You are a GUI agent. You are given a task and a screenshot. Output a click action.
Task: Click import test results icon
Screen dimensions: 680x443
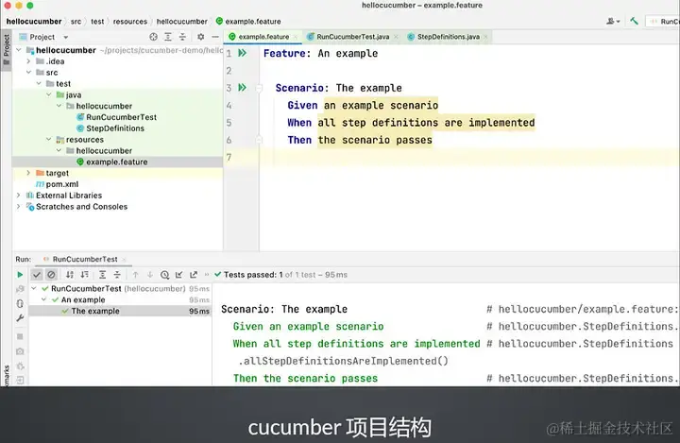(x=179, y=275)
